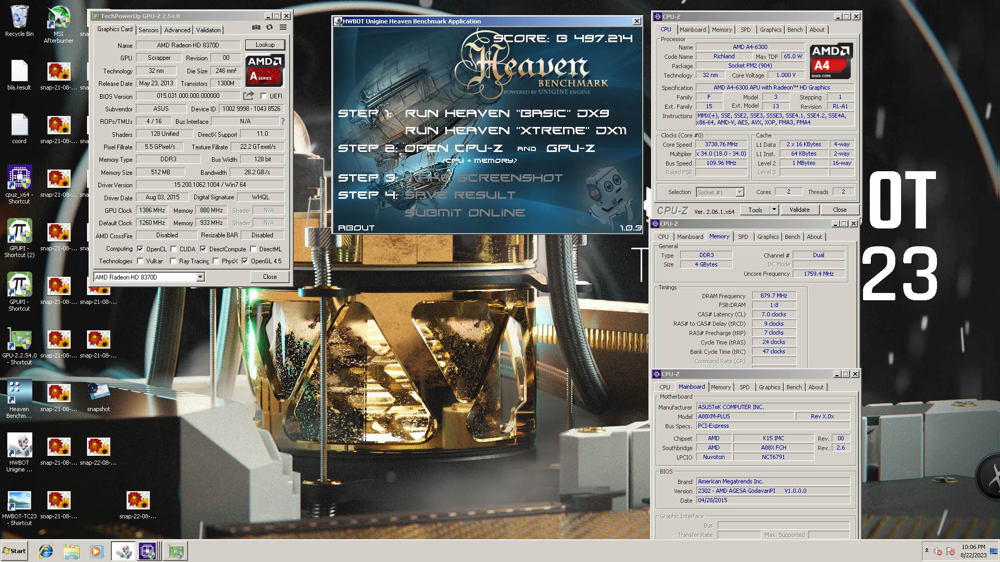Switch to Sensors tab in GPU-Z
Screen dimensions: 1000x562
point(148,30)
